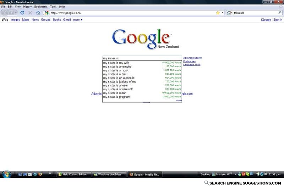Open the Books link
The image size is (284, 187).
(57, 20)
